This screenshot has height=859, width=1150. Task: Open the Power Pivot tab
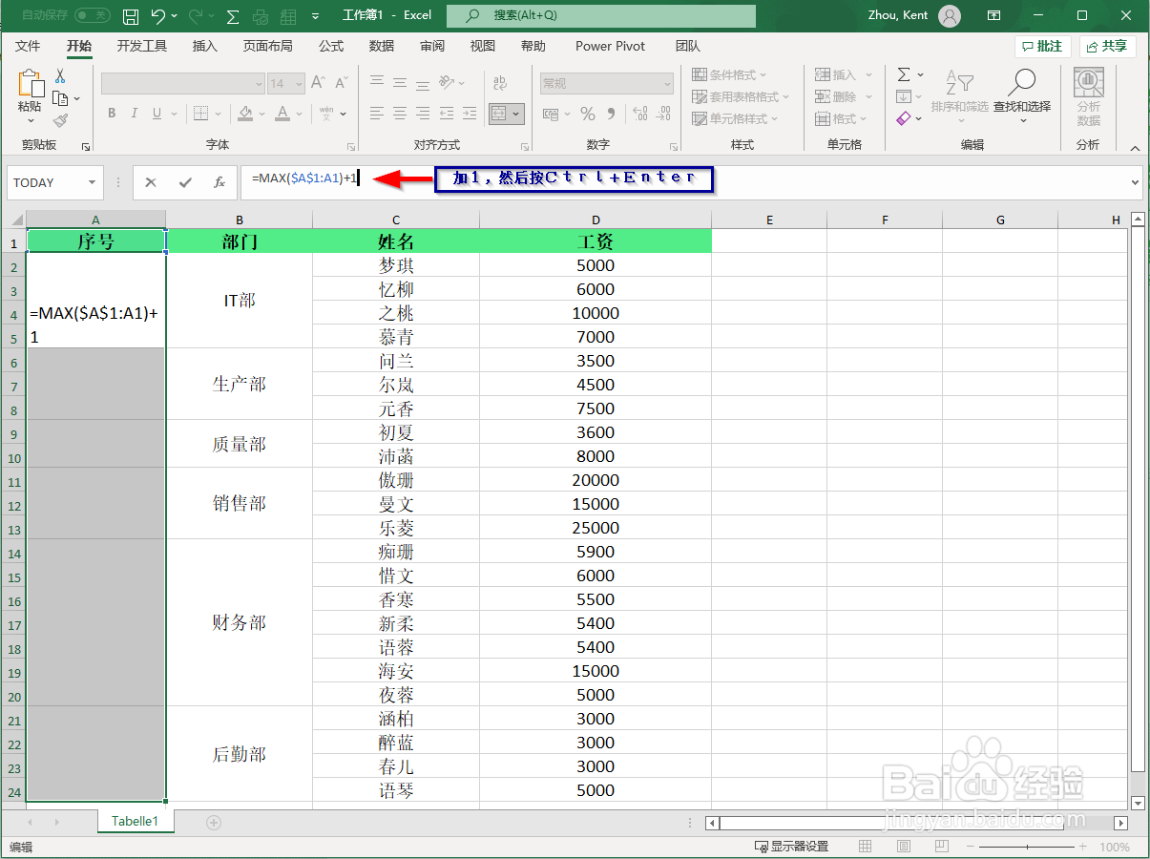[x=611, y=46]
